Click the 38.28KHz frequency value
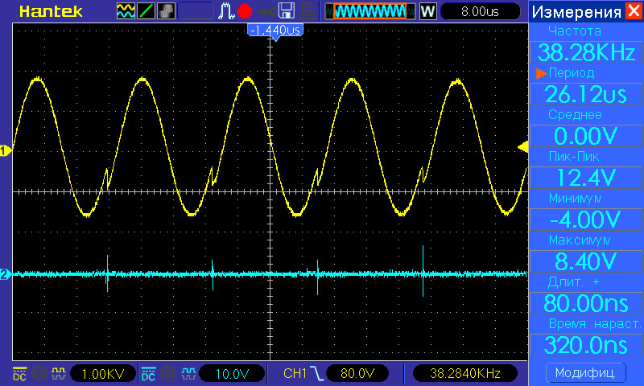Screen dimensions: 644x386 tap(586, 52)
